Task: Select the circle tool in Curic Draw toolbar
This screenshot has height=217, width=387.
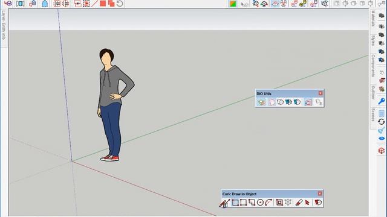Action: (x=260, y=203)
